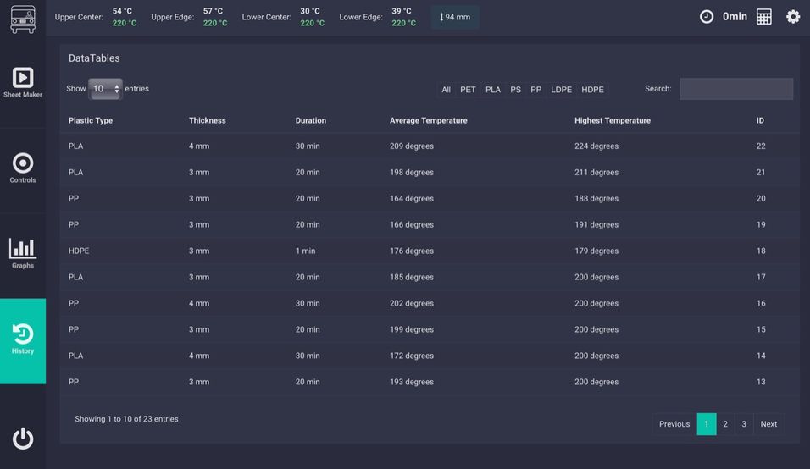
Task: Click ID 13 cell
Action: click(761, 382)
